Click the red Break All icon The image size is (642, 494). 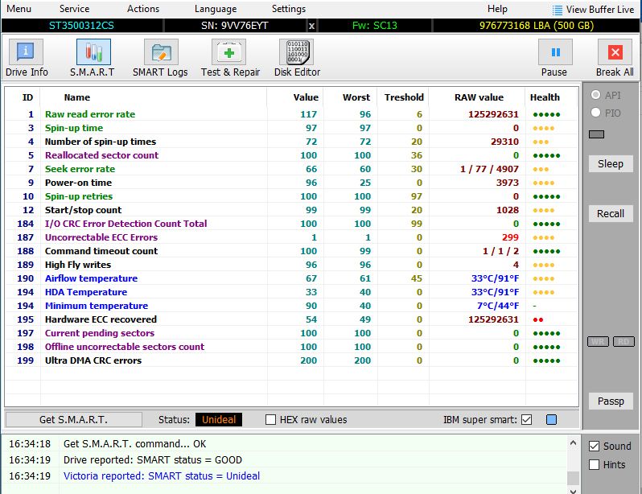coord(615,52)
